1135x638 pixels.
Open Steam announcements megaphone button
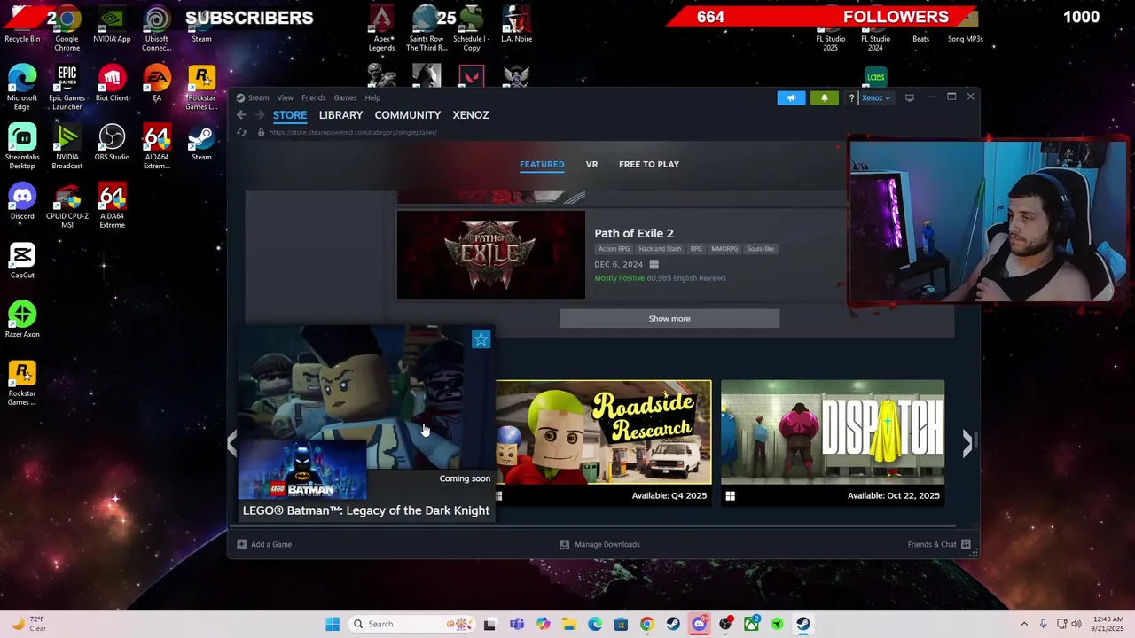(791, 97)
